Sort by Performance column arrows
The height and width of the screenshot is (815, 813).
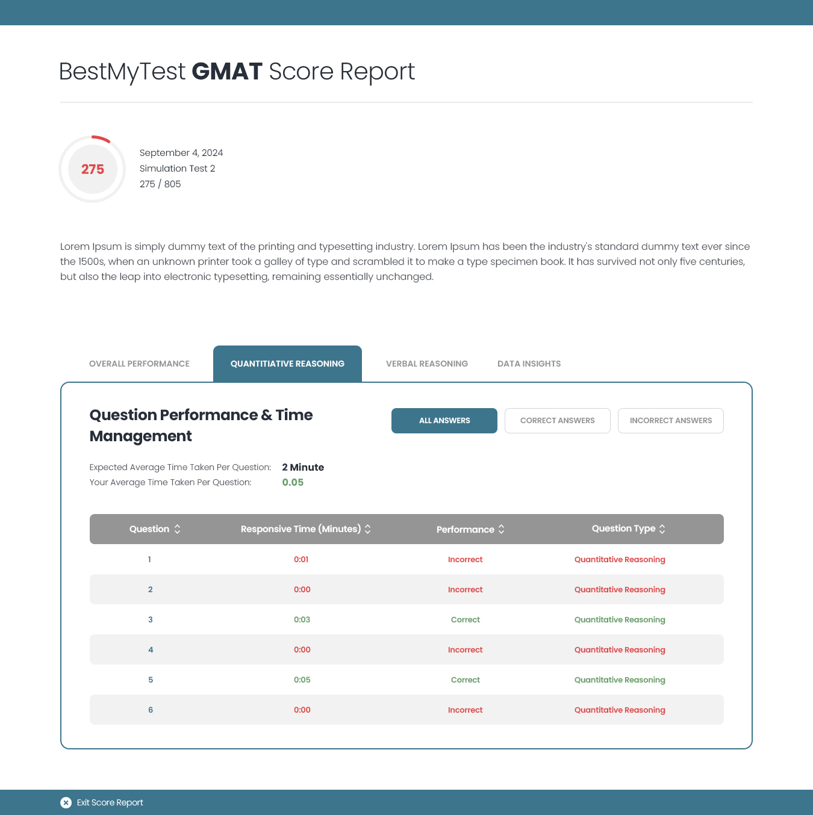click(501, 529)
